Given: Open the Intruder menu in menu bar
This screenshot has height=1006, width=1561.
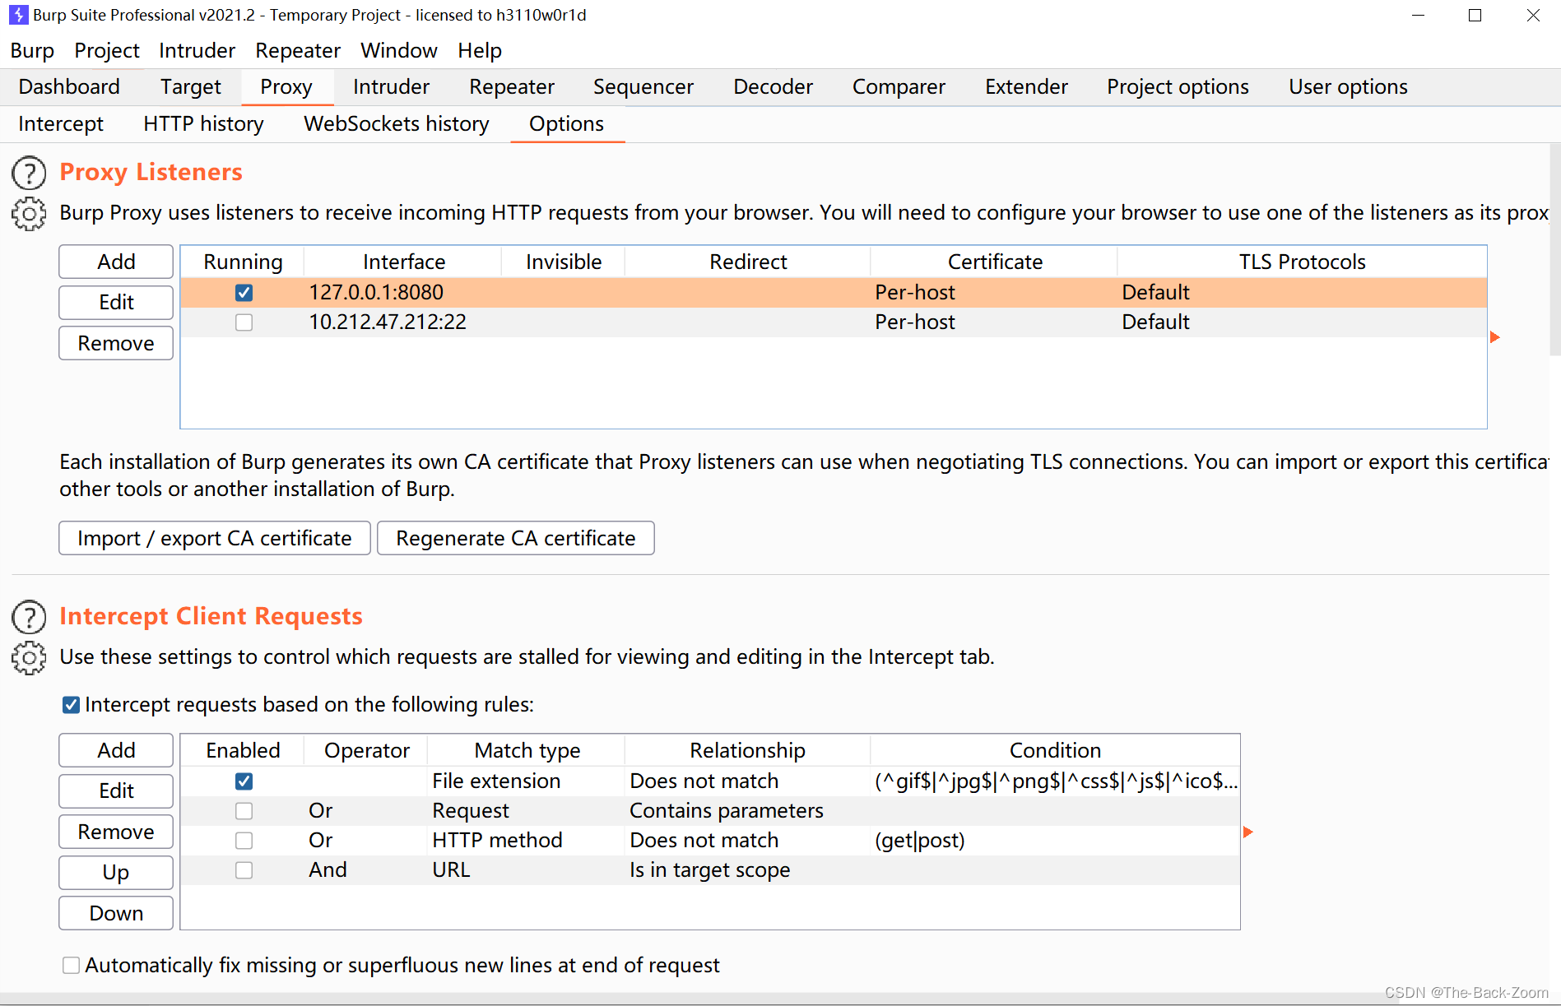Looking at the screenshot, I should 197,51.
